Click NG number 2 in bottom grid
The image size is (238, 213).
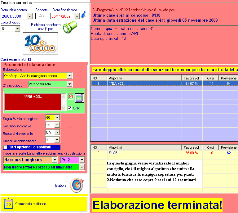(98, 153)
